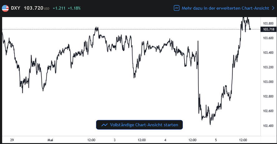Click the right chevron after "erweiterten Chart-Ansicht"

(x=273, y=8)
